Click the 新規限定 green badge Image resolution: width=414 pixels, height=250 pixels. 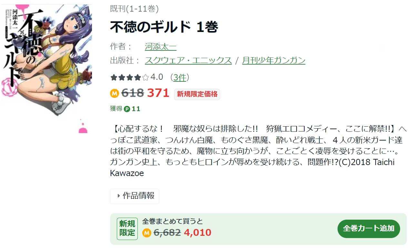coord(127,229)
